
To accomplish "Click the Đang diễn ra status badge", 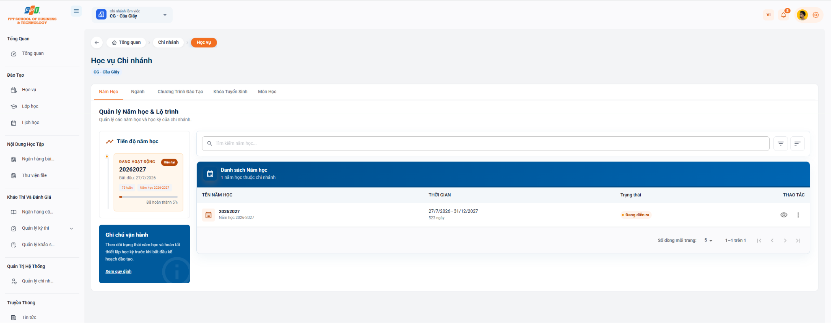I will click(x=635, y=215).
